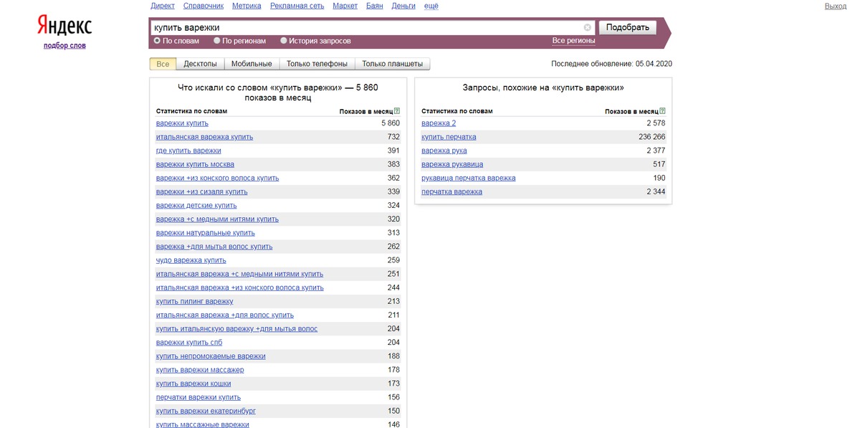Select the История запросов radio button
This screenshot has height=428, width=860.
[284, 41]
